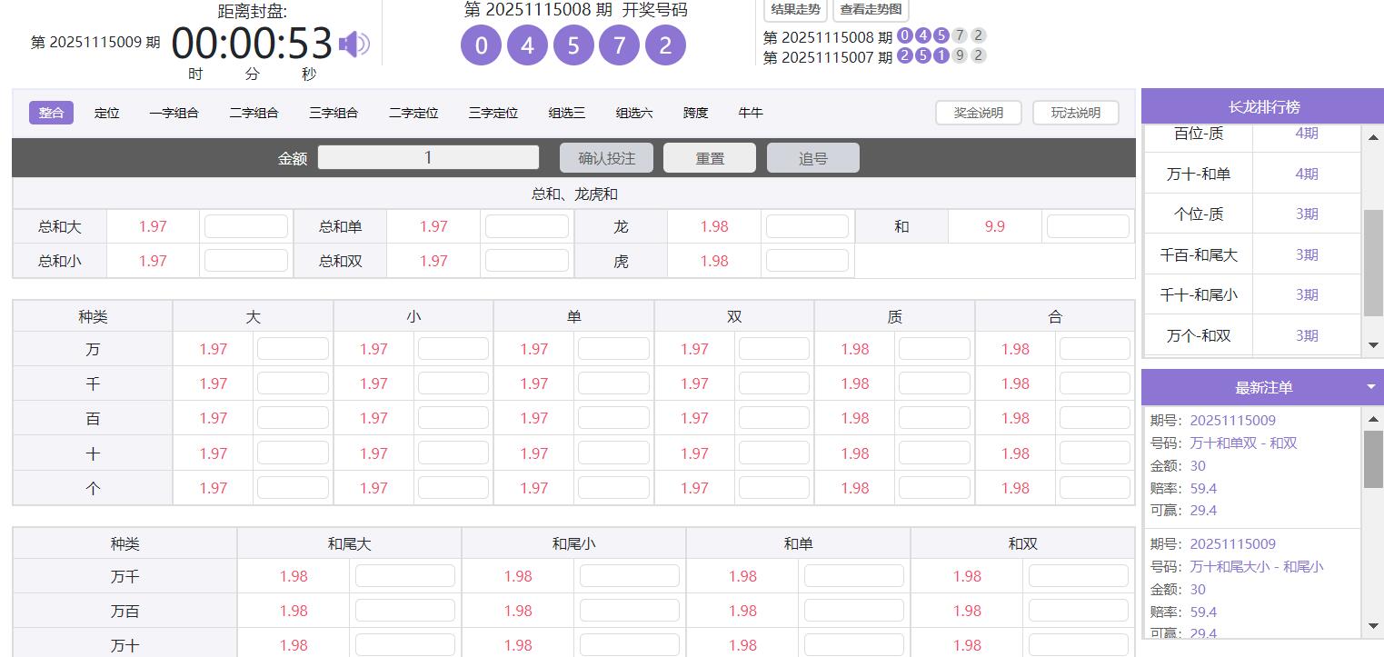Open the 玩法说明 gameplay instructions
The width and height of the screenshot is (1384, 657).
(x=1075, y=112)
